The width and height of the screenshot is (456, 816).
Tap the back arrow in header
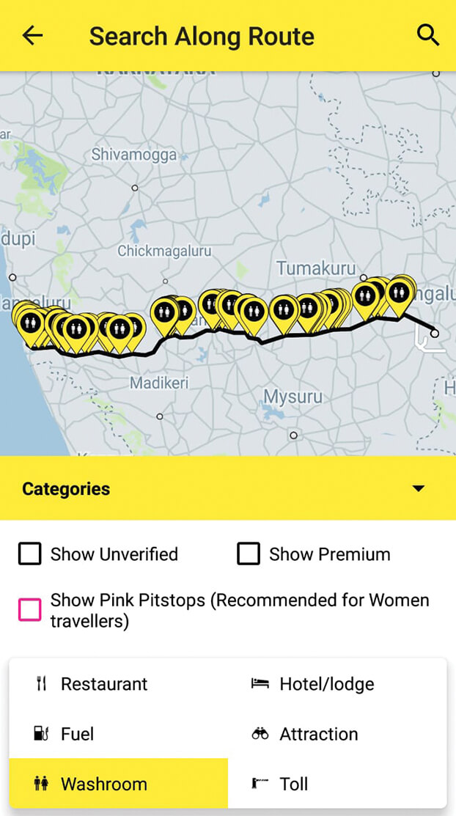pos(32,36)
